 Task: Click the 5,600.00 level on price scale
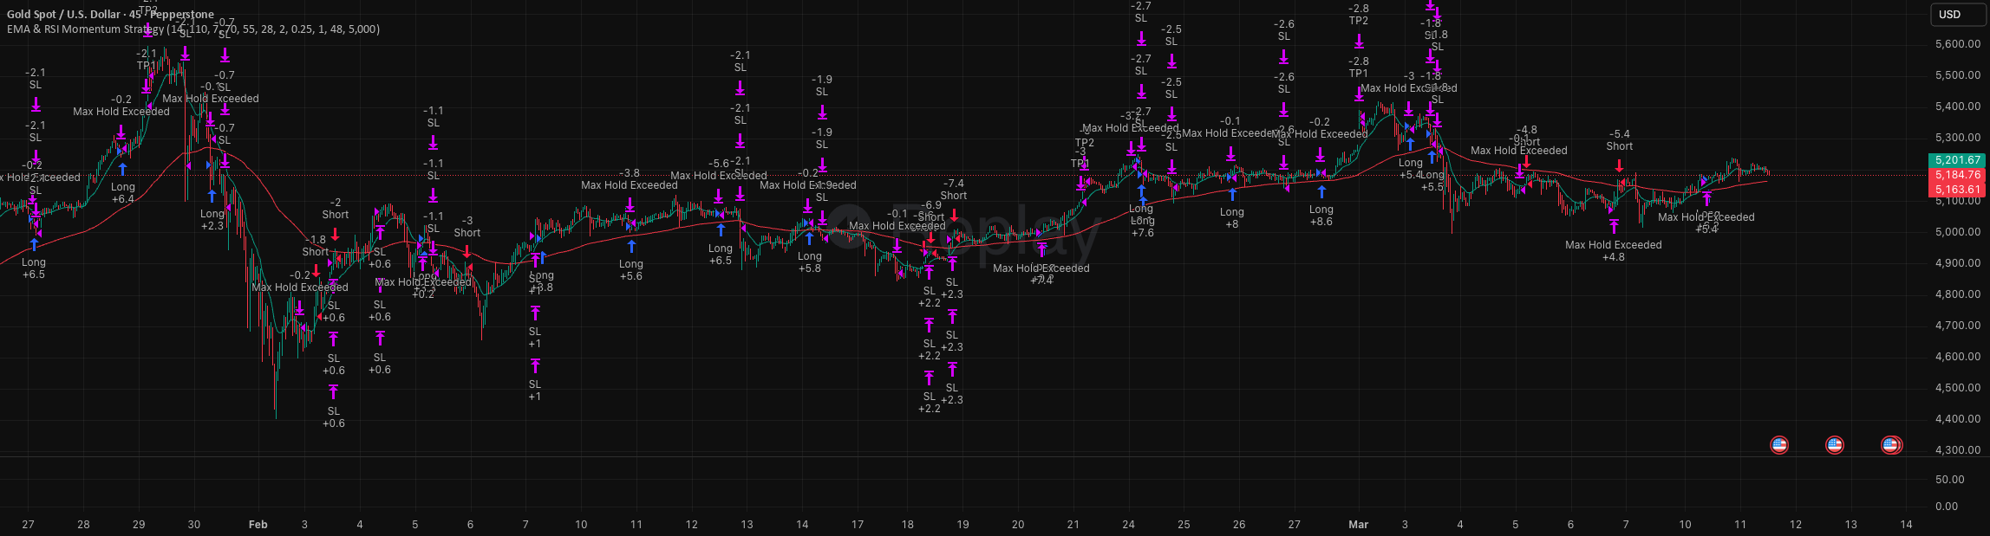point(1957,44)
